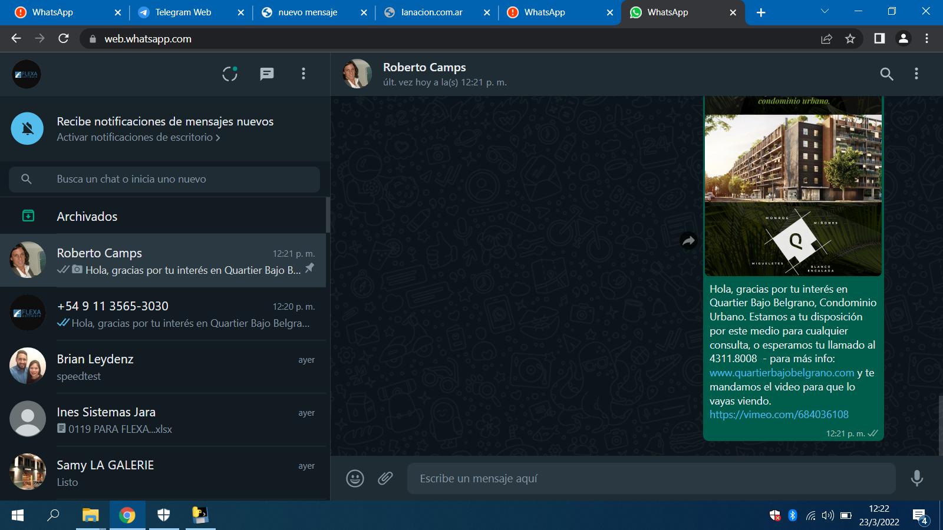Open Windows Start menu
This screenshot has width=943, height=530.
18,515
